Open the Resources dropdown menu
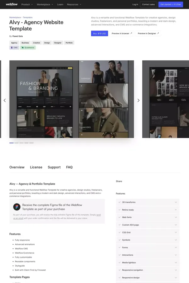Viewport: 189px width, 283px height. point(74,4)
